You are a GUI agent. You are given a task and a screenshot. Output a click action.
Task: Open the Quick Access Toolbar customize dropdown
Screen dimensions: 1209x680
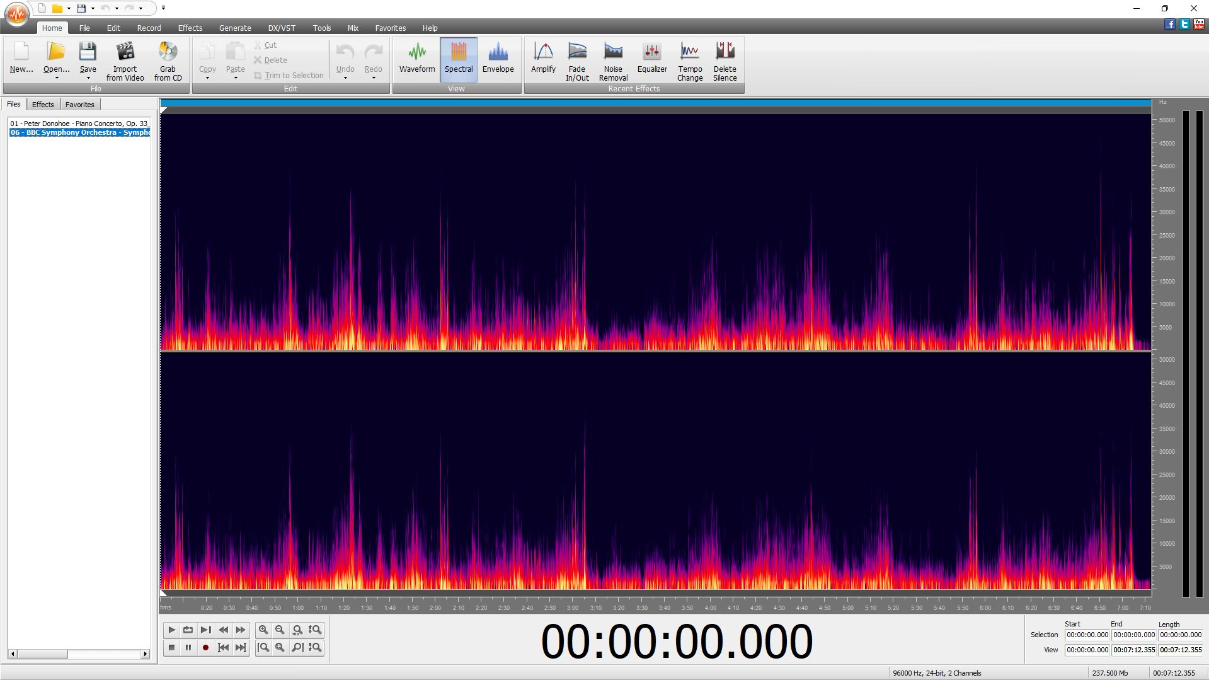(163, 8)
